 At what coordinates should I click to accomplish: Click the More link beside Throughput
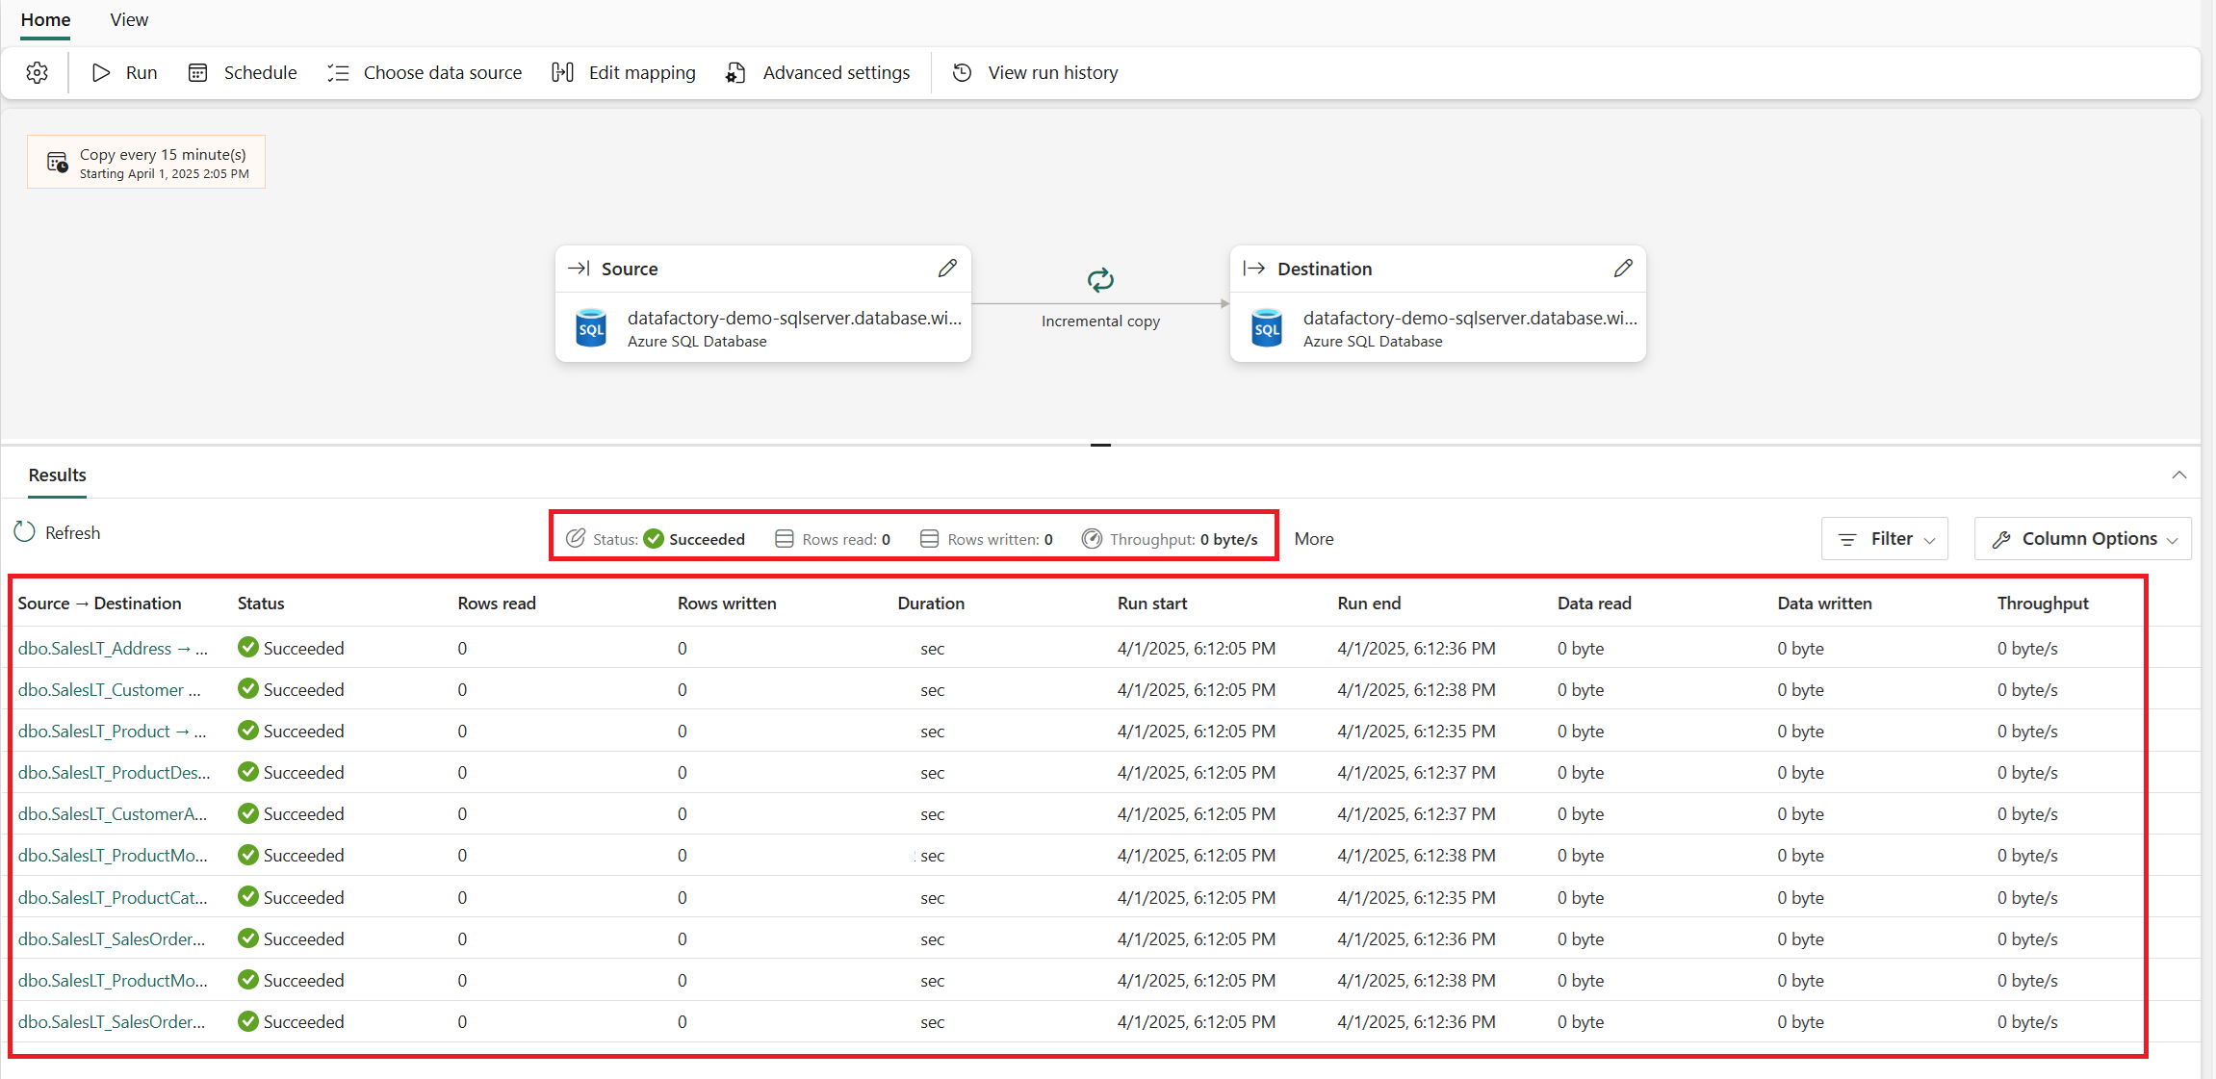pos(1313,539)
